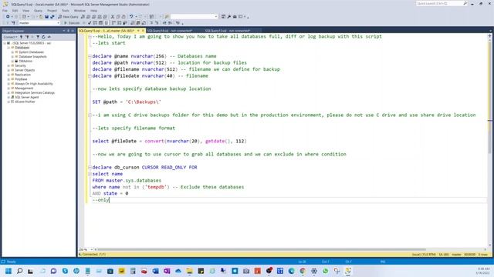Open the File menu
The height and width of the screenshot is (277, 494).
click(5, 11)
